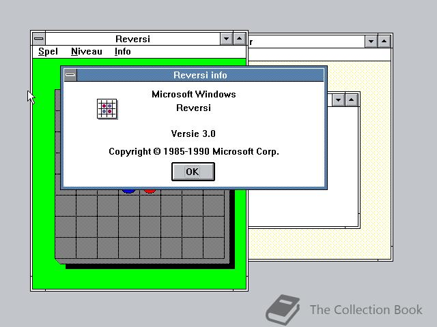Select the 'Versie 3.0' text in the dialog
Image resolution: width=437 pixels, height=327 pixels.
[x=193, y=134]
